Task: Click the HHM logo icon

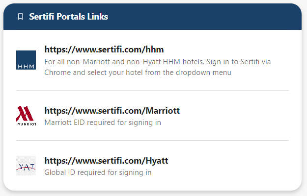Action: point(26,60)
